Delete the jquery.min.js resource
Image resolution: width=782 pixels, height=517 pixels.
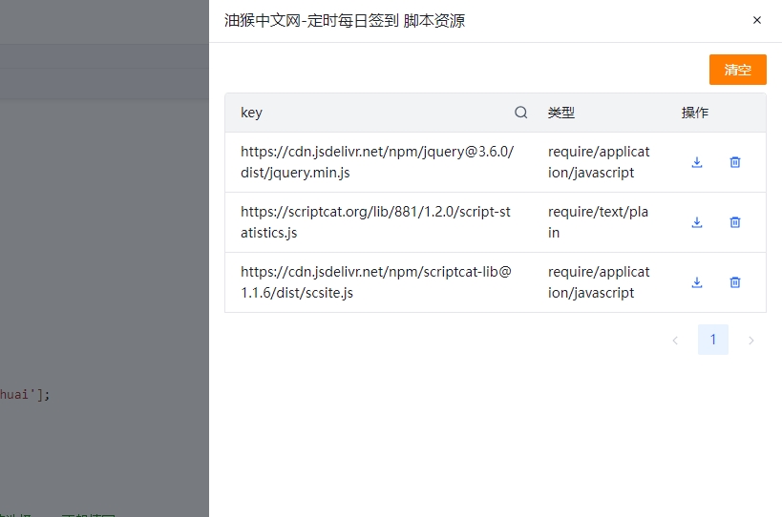click(x=735, y=162)
